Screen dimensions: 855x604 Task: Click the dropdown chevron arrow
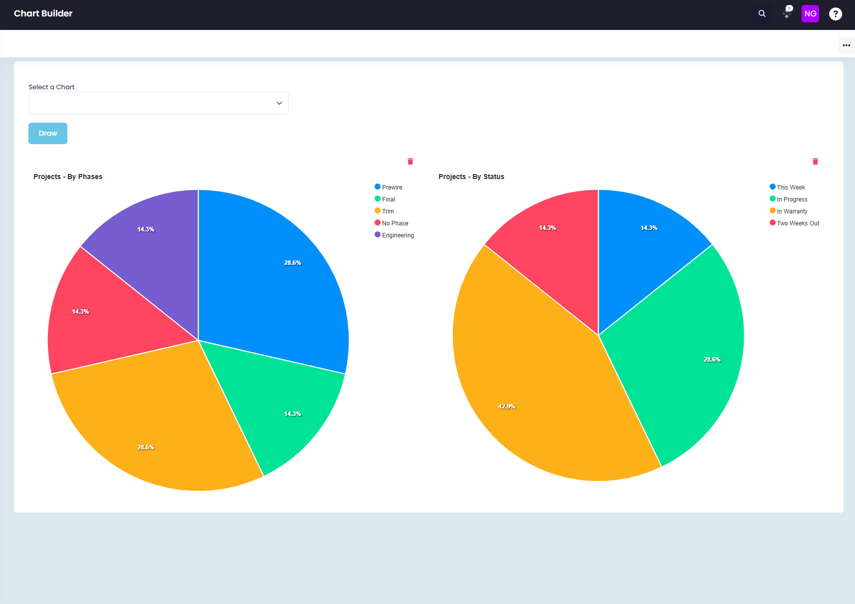click(279, 103)
